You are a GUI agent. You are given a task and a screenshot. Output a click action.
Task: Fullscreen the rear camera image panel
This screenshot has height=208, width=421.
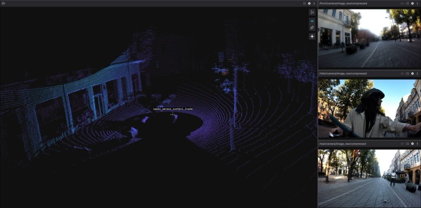(407, 144)
